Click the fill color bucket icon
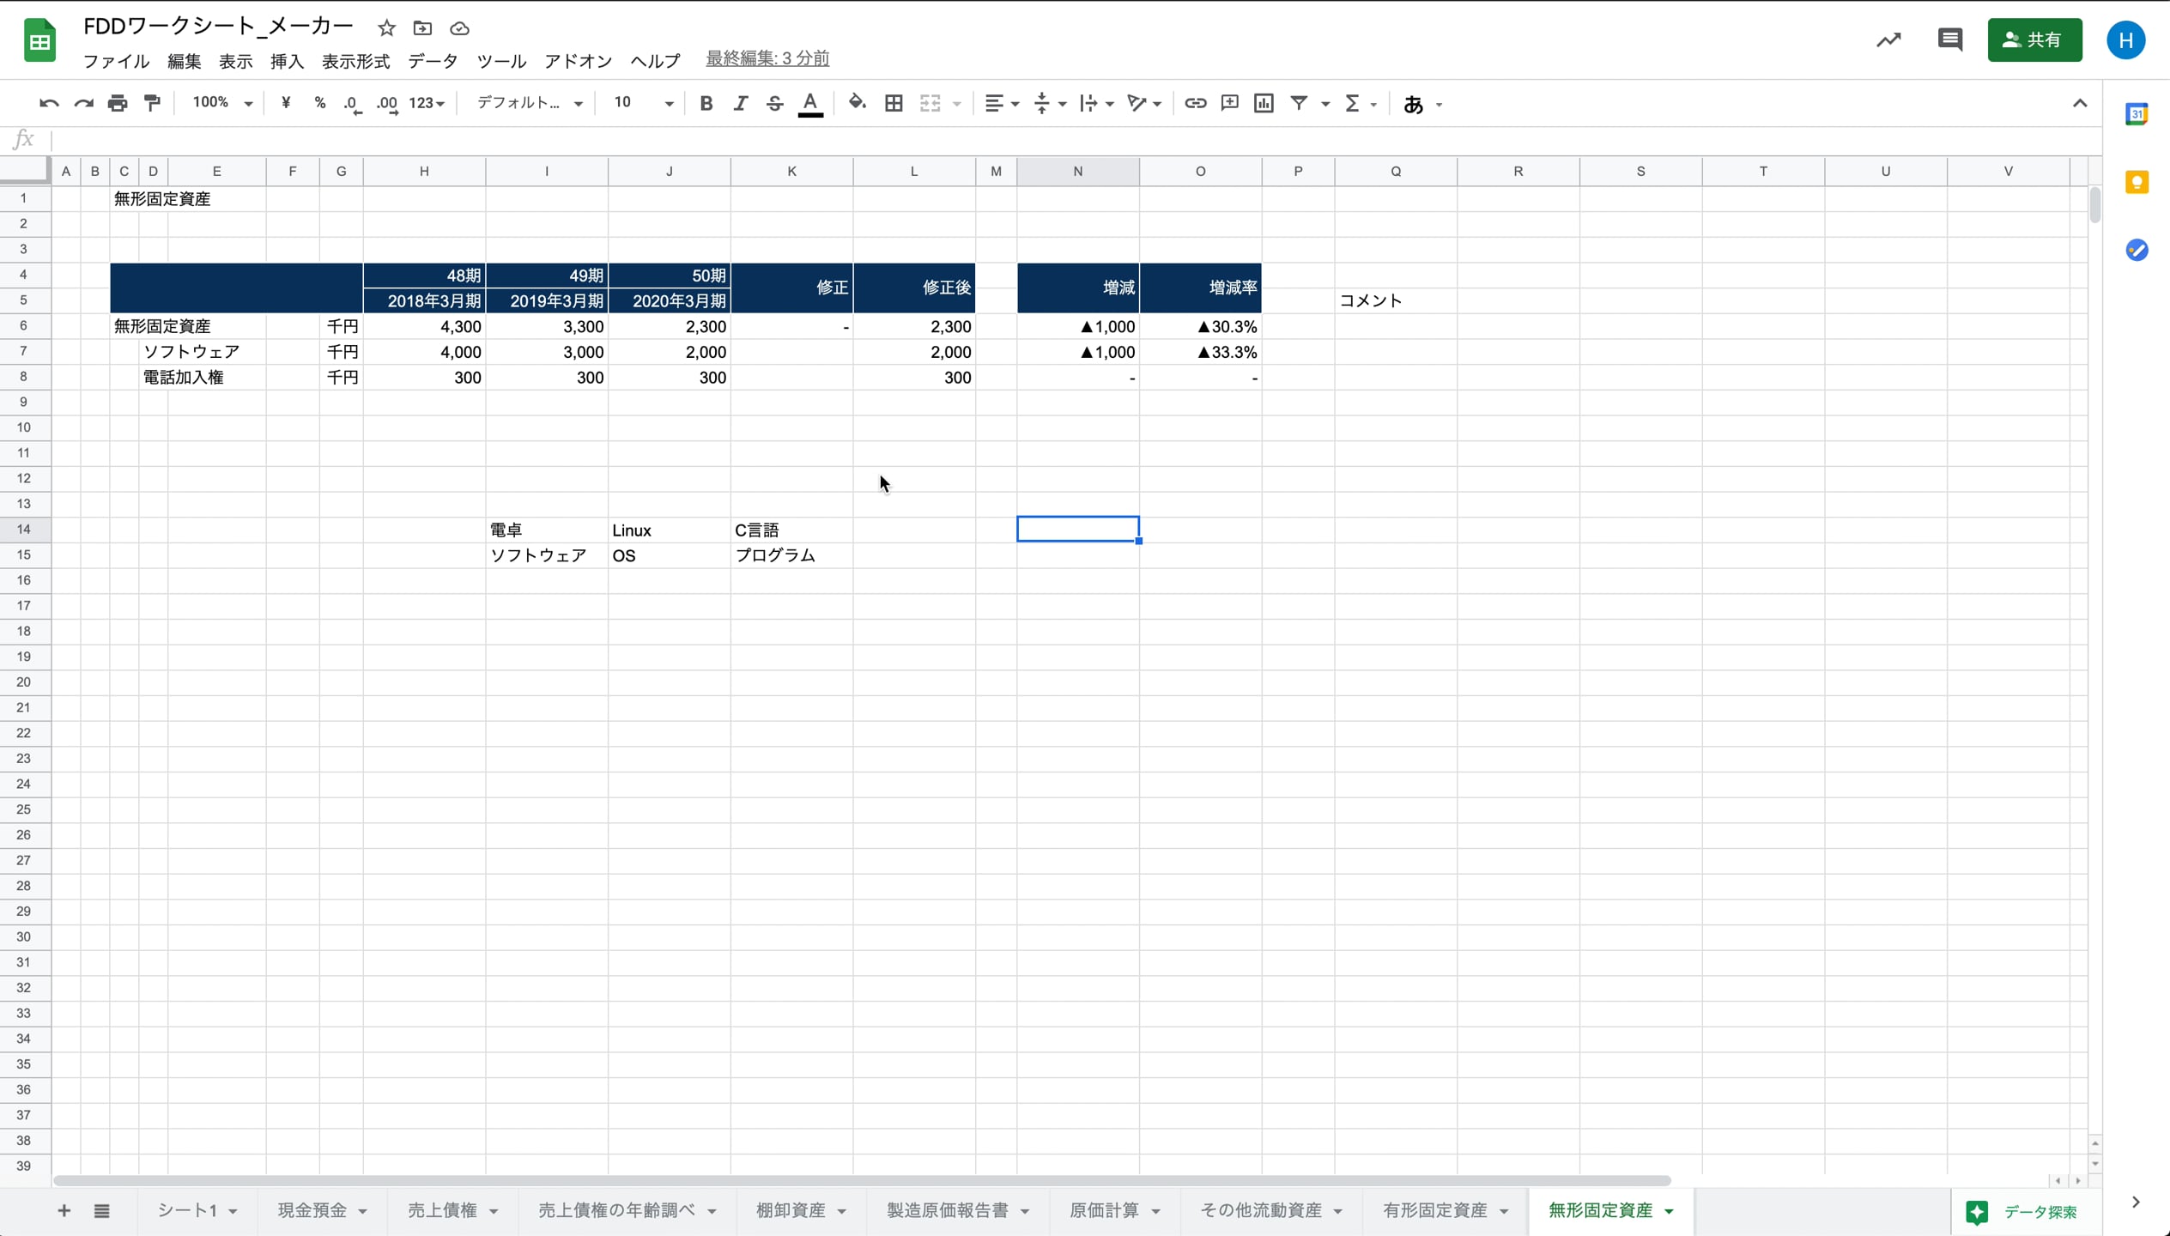Viewport: 2170px width, 1236px height. pyautogui.click(x=857, y=103)
